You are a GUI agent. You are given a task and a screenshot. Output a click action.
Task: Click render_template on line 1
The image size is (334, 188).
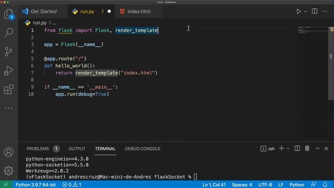[137, 30]
